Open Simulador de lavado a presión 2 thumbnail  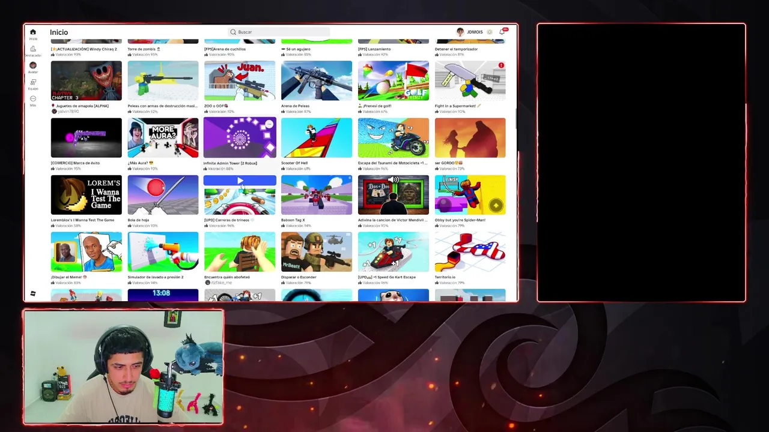163,251
